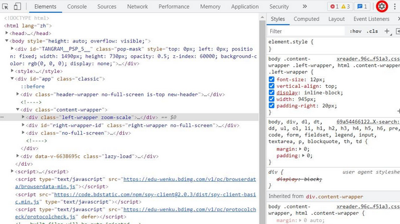Toggle the device toolbar icon
Image resolution: width=400 pixels, height=224 pixels.
[x=17, y=6]
